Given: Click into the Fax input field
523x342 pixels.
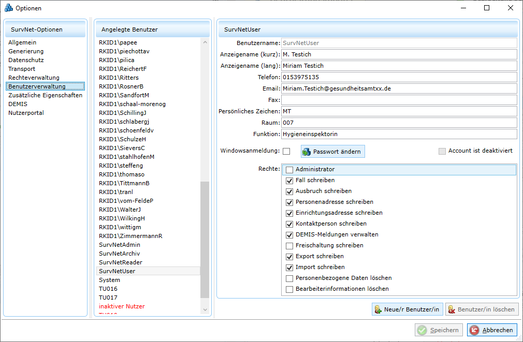Looking at the screenshot, I should click(x=399, y=100).
